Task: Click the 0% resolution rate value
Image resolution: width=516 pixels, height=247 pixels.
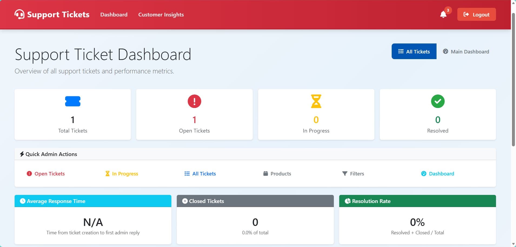Action: [x=417, y=222]
